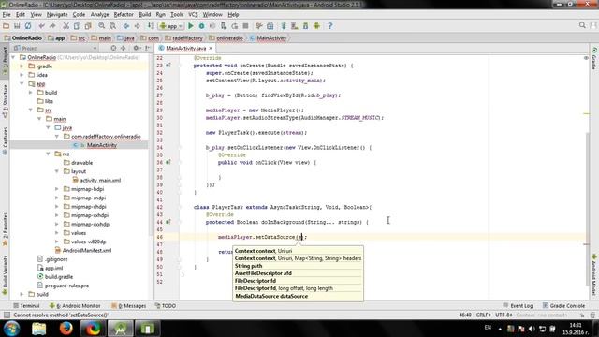599x337 pixels.
Task: Click the Save All toolbar icon
Action: [x=17, y=26]
